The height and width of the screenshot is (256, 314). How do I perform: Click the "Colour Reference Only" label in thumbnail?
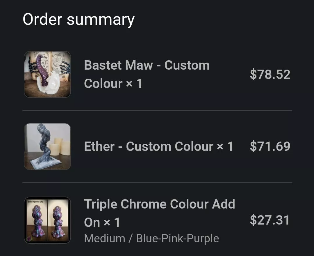click(x=35, y=201)
